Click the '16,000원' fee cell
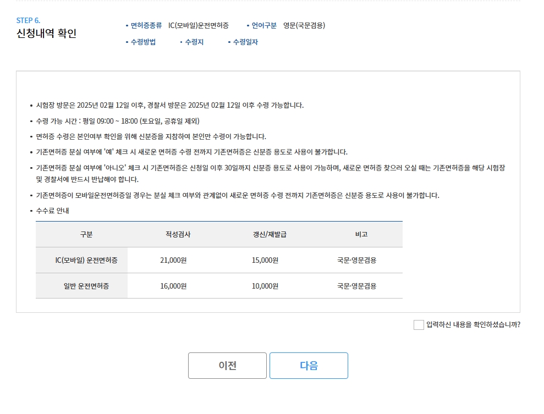 coord(173,286)
